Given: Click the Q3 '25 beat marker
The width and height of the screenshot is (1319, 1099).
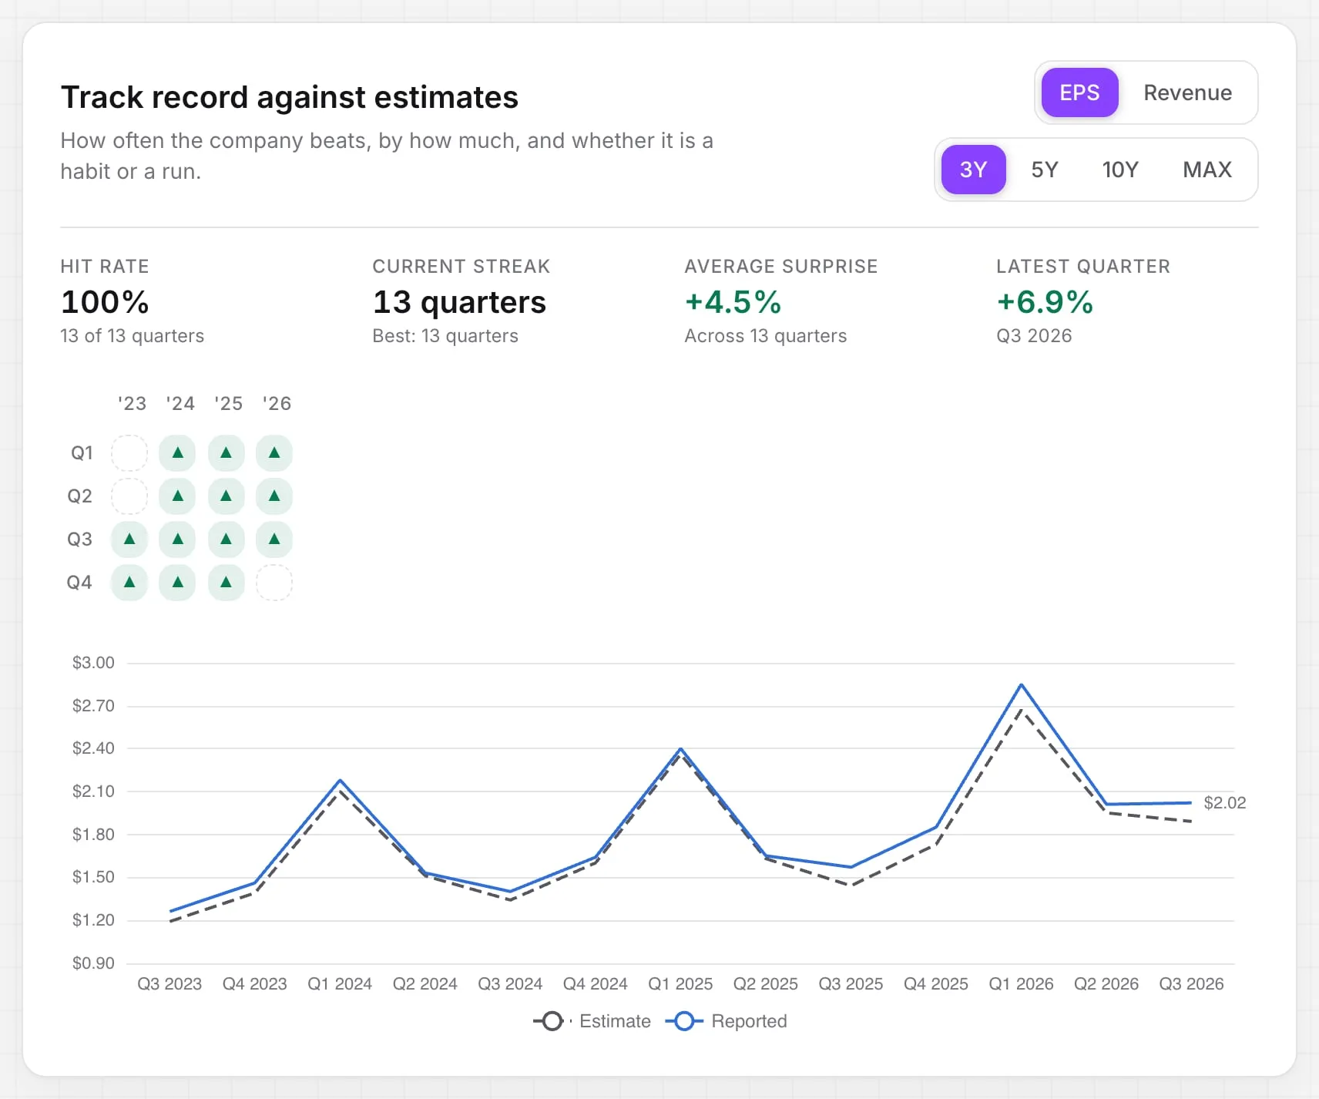Looking at the screenshot, I should 226,539.
